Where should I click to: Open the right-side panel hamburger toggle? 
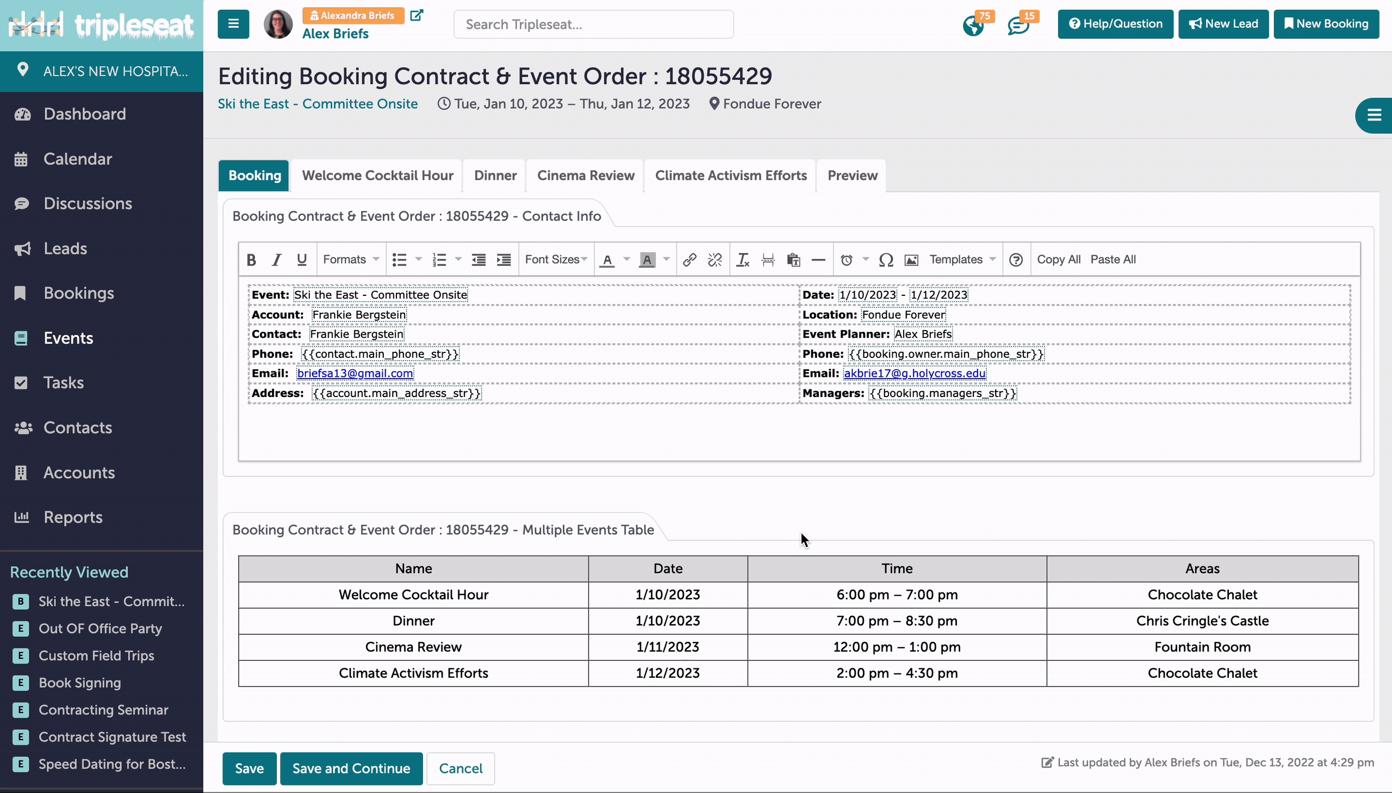[1375, 115]
